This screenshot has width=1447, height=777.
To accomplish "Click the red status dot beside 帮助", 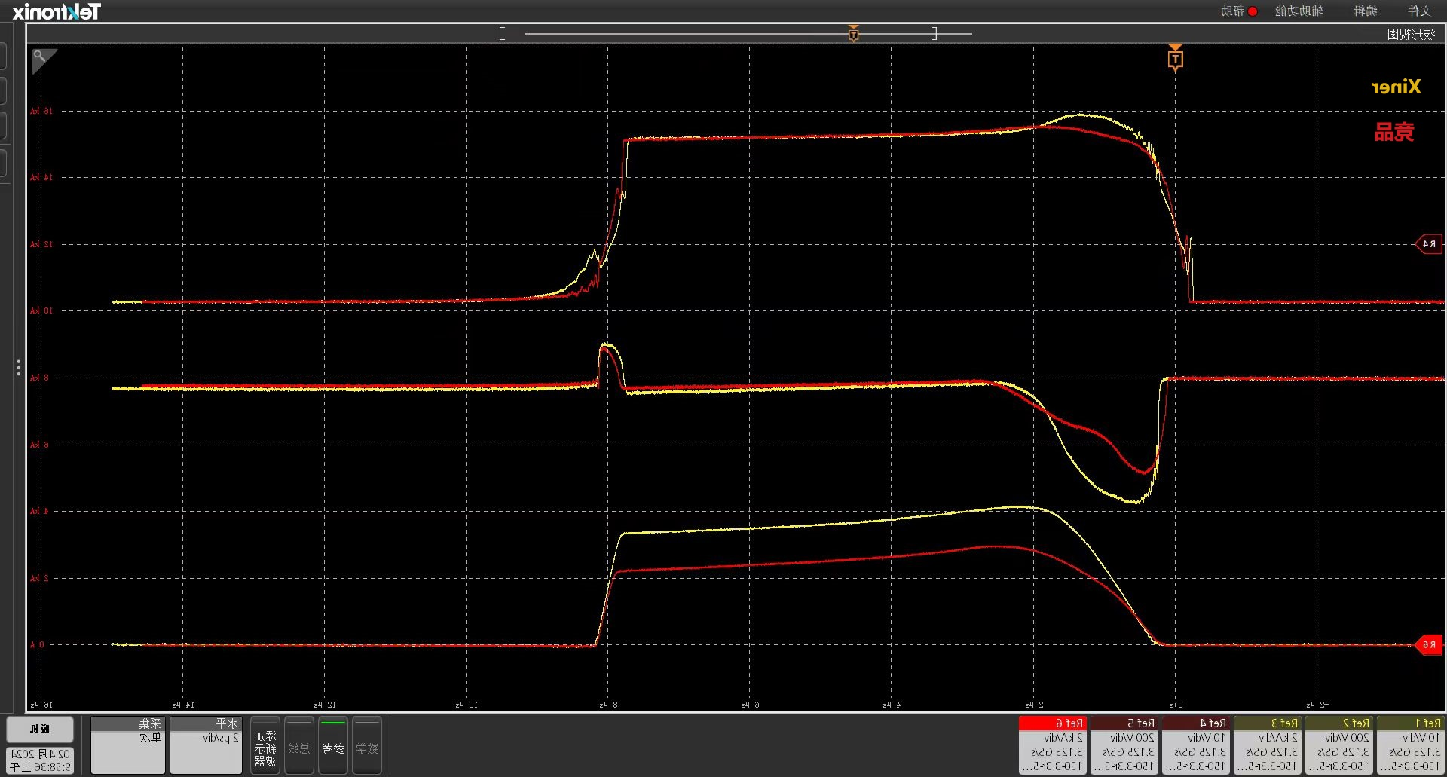I will click(x=1253, y=11).
